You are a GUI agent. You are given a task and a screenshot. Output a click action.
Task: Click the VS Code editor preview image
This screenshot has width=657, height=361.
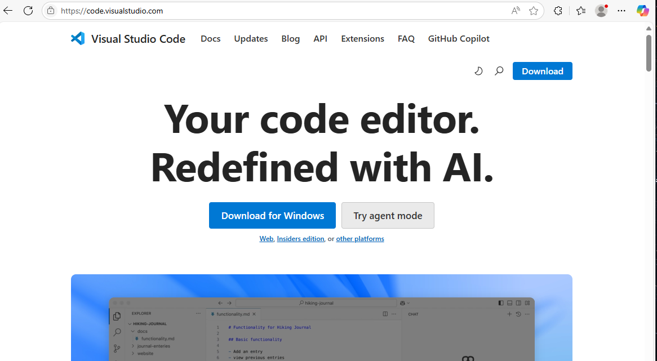tap(321, 318)
